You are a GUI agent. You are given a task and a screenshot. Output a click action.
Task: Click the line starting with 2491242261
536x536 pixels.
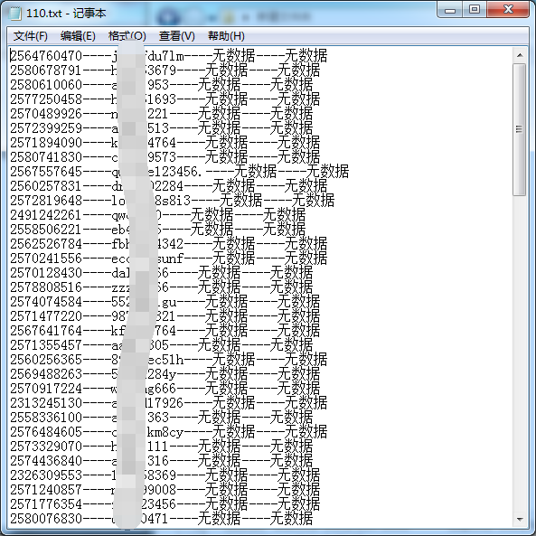157,215
